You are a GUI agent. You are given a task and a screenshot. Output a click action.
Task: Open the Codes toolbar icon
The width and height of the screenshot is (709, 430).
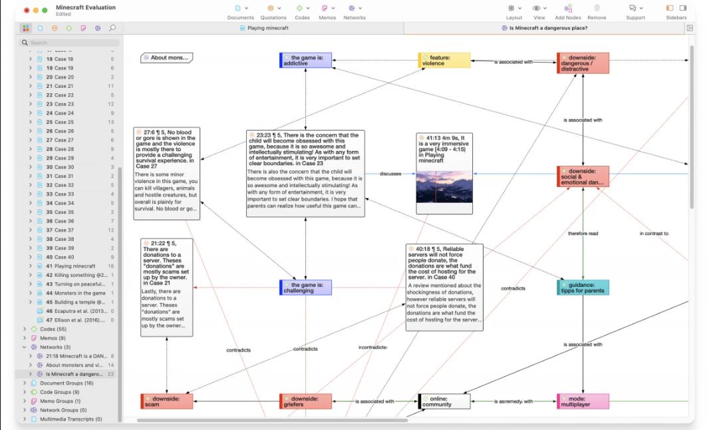click(x=299, y=8)
